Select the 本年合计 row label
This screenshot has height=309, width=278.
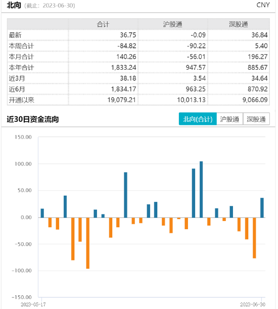21,68
